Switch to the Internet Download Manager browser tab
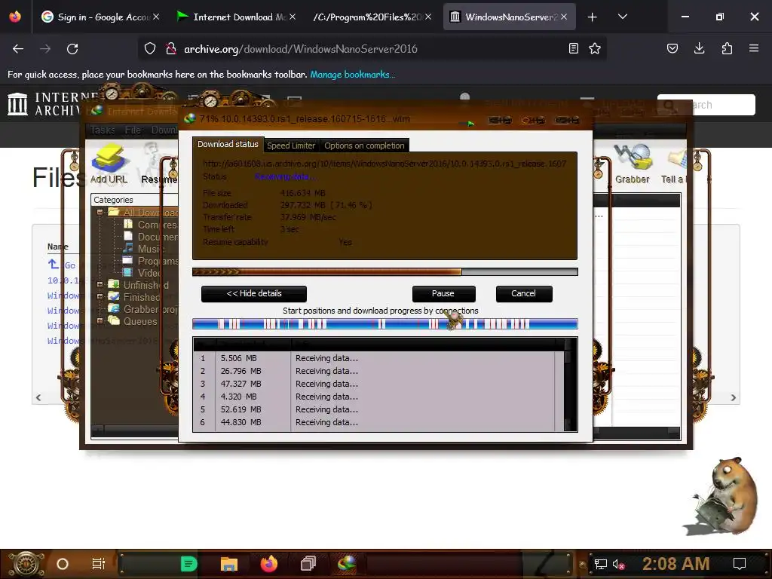 tap(236, 17)
